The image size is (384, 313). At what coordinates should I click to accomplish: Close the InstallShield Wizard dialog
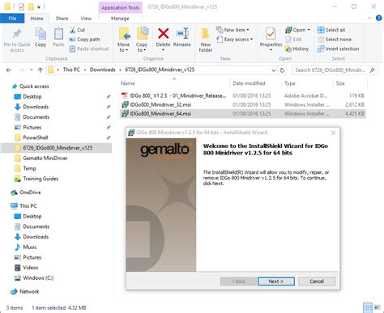point(333,133)
